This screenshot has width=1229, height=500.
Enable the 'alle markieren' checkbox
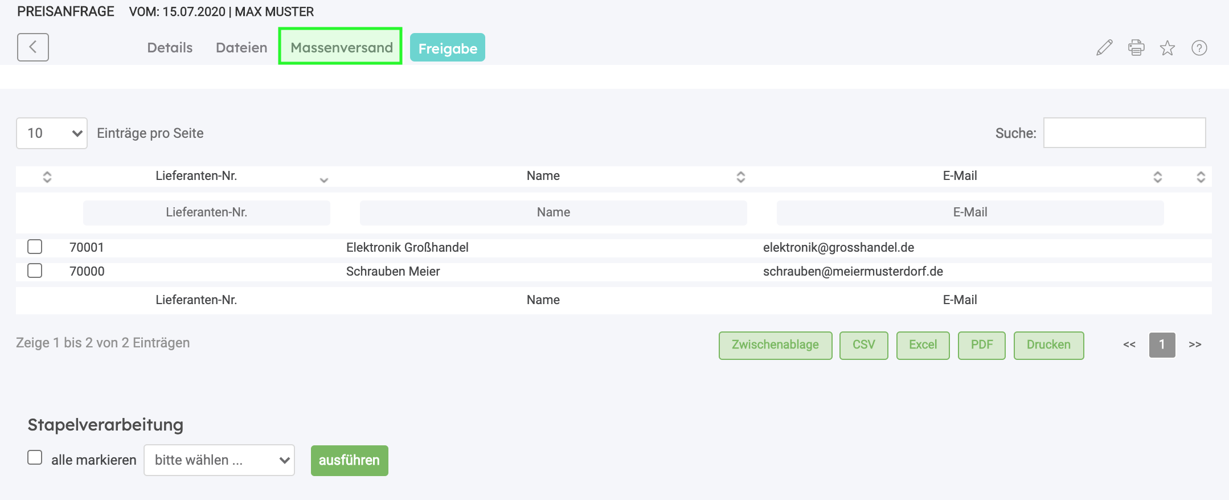tap(35, 458)
